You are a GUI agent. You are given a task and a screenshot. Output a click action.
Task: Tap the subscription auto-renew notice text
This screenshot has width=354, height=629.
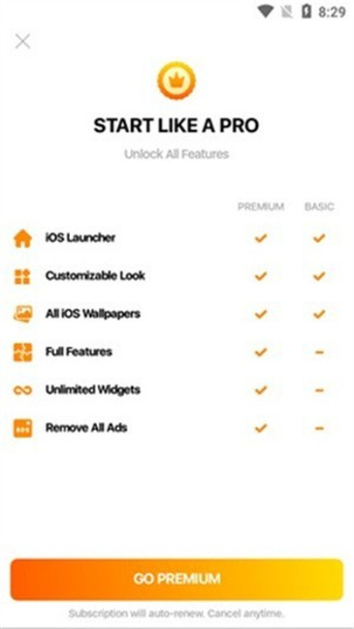[177, 613]
